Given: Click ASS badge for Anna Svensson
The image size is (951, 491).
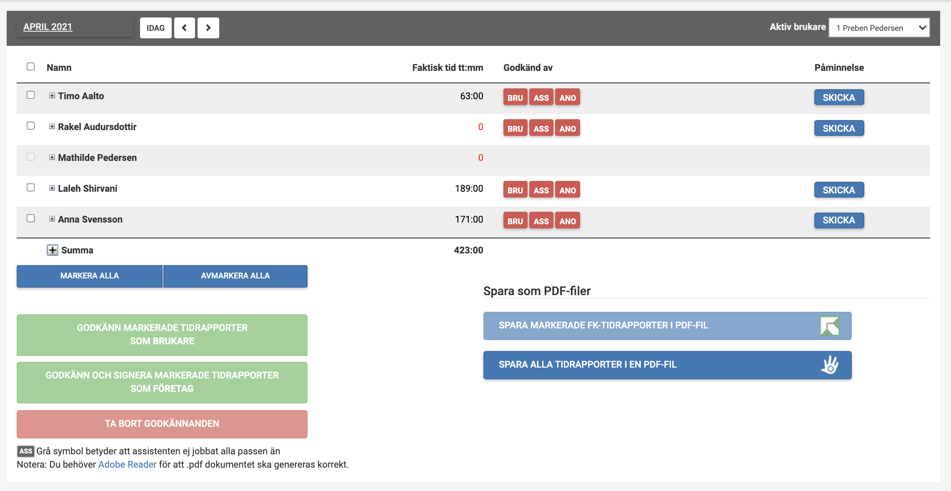Looking at the screenshot, I should [x=541, y=221].
